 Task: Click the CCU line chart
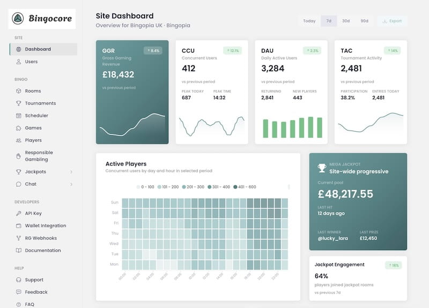coord(212,126)
